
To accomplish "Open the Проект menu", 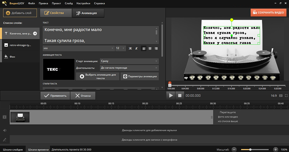I will [56, 3].
